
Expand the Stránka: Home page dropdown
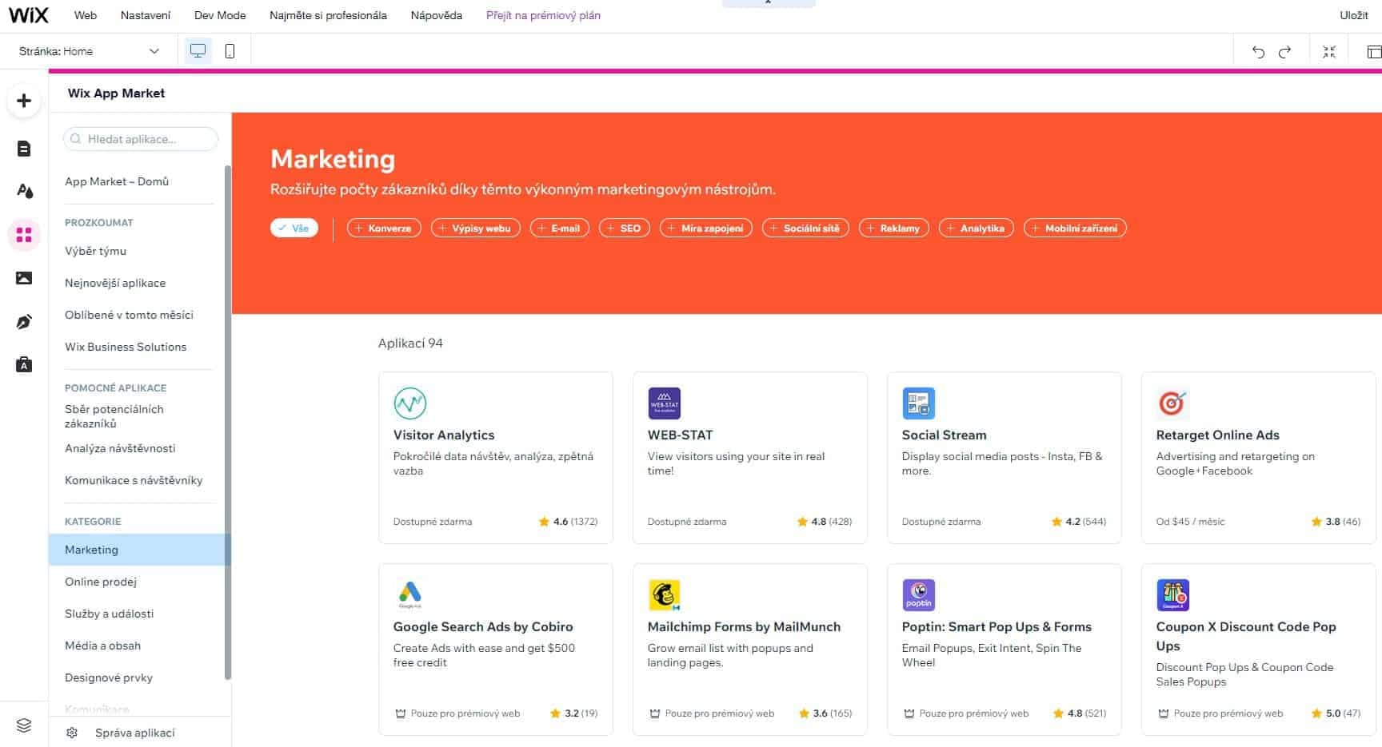pos(89,51)
